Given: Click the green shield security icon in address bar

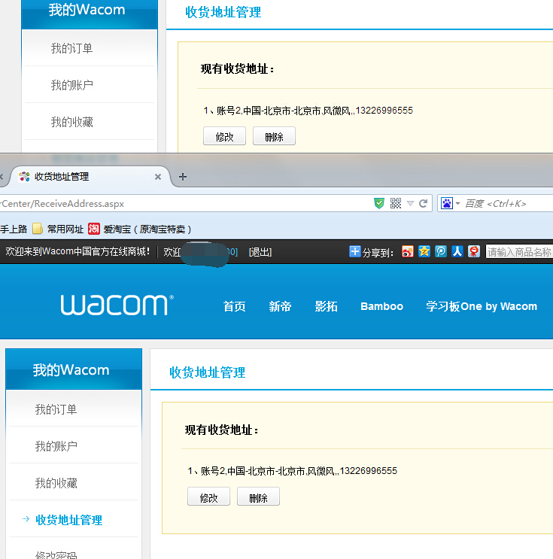Looking at the screenshot, I should [x=379, y=203].
